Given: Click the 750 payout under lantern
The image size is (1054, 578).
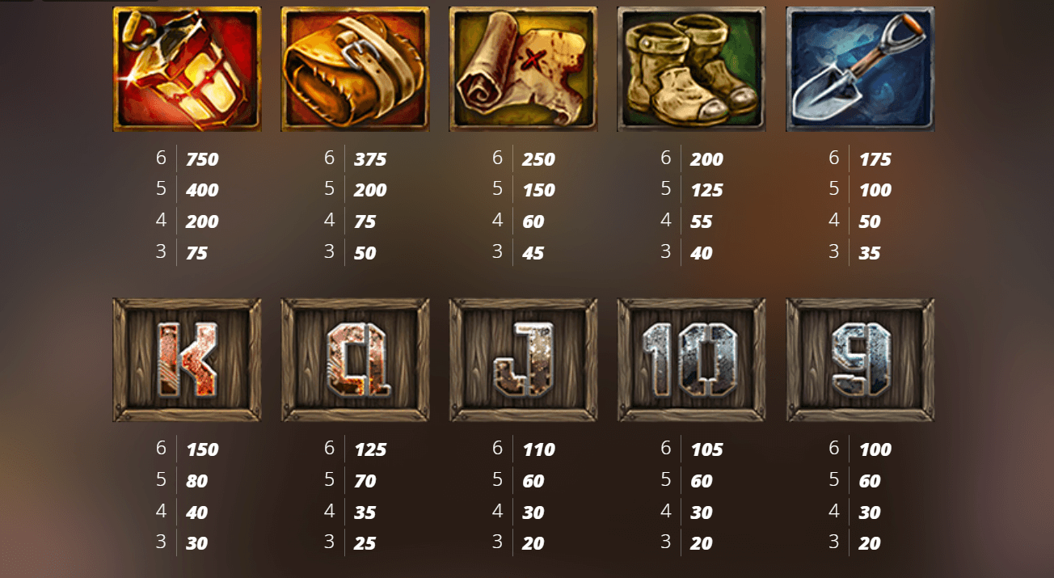Looking at the screenshot, I should click(x=202, y=159).
